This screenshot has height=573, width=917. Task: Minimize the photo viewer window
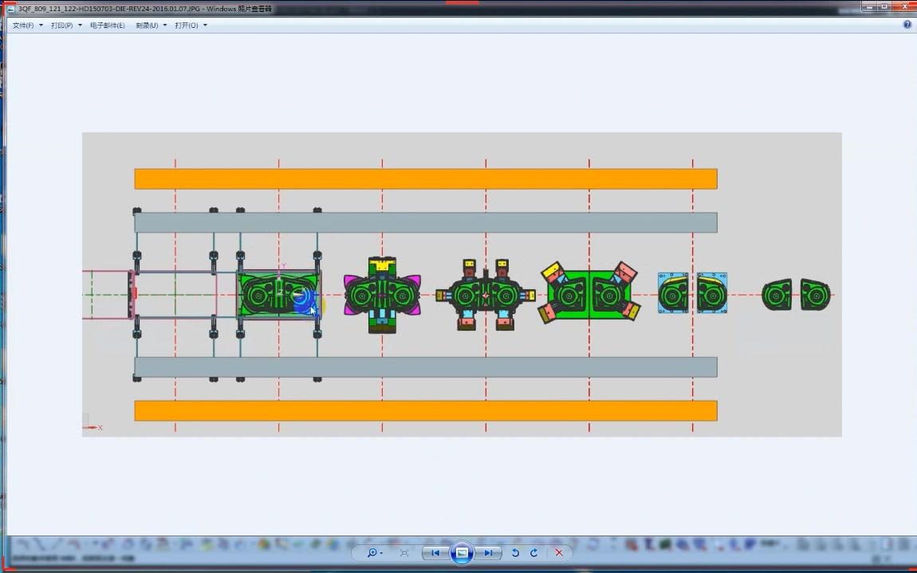871,7
